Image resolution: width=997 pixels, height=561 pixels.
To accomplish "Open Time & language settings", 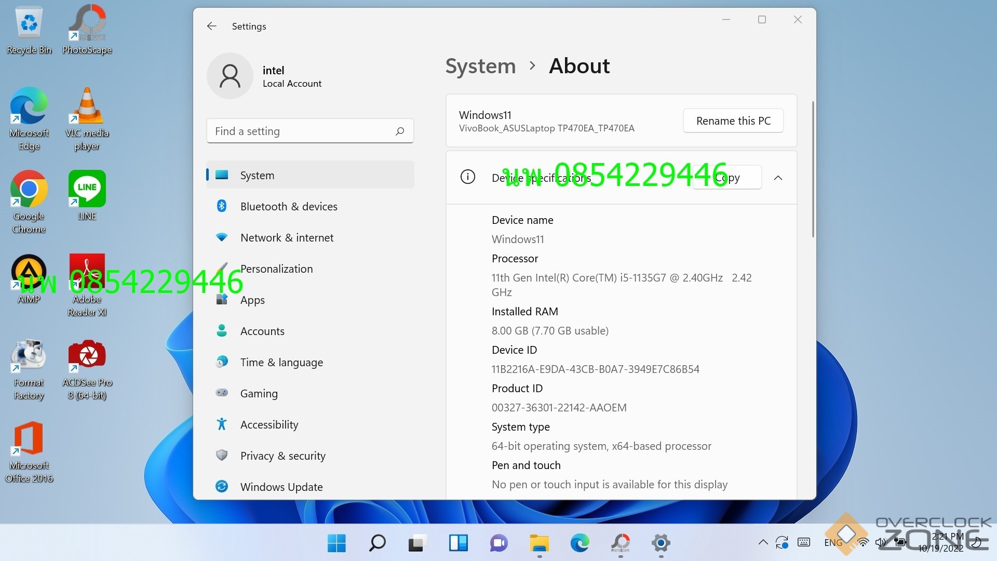I will click(310, 362).
